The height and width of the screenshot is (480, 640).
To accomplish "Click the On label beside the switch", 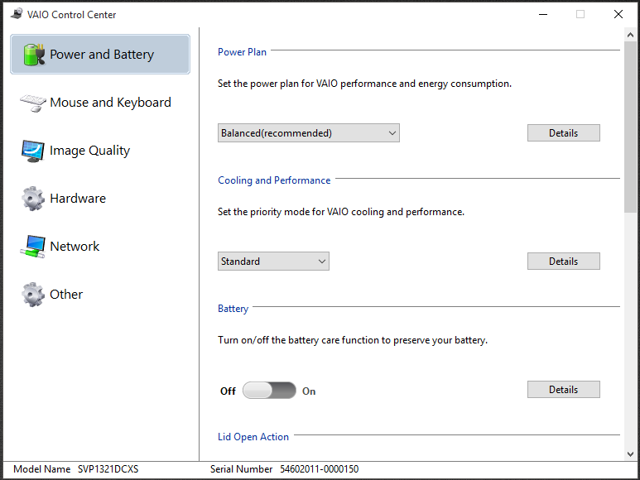I will tap(309, 391).
